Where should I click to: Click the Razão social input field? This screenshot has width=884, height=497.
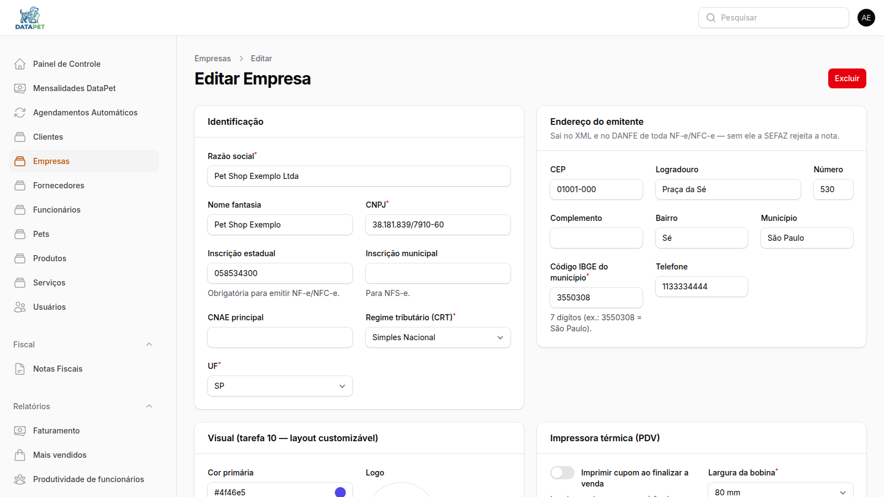[x=359, y=176]
